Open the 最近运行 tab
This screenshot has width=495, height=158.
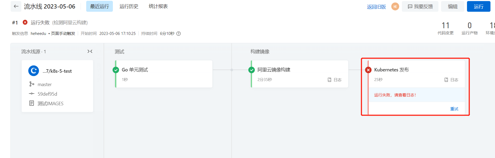[99, 6]
